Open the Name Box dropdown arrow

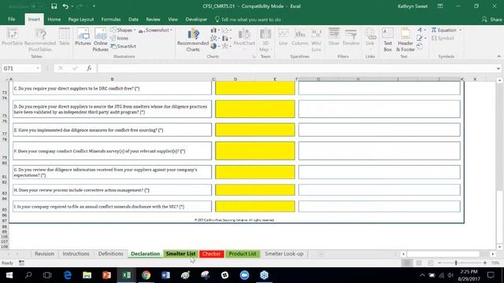[x=38, y=68]
